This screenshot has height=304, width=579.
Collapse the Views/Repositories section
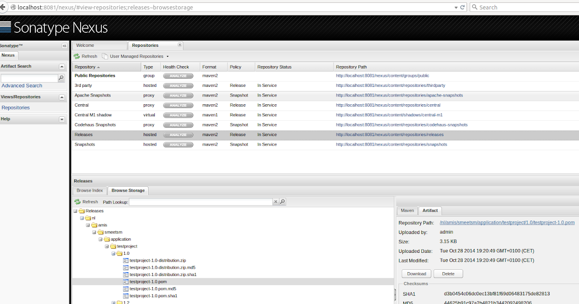click(62, 97)
